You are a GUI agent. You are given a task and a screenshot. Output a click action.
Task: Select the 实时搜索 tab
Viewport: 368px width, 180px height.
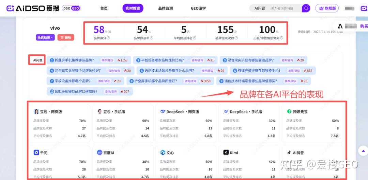tap(133, 8)
